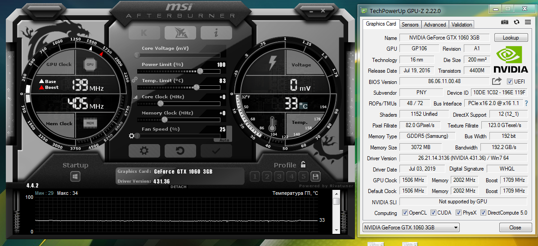Screen dimensions: 538x246
Task: Click DETACH on the monitoring graph
Action: click(178, 187)
